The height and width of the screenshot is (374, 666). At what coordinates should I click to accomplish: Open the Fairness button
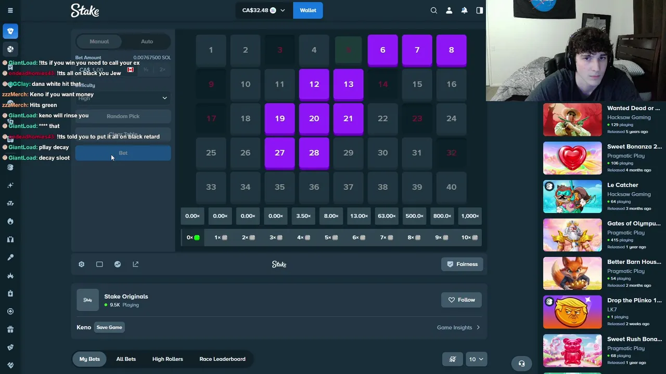(462, 264)
